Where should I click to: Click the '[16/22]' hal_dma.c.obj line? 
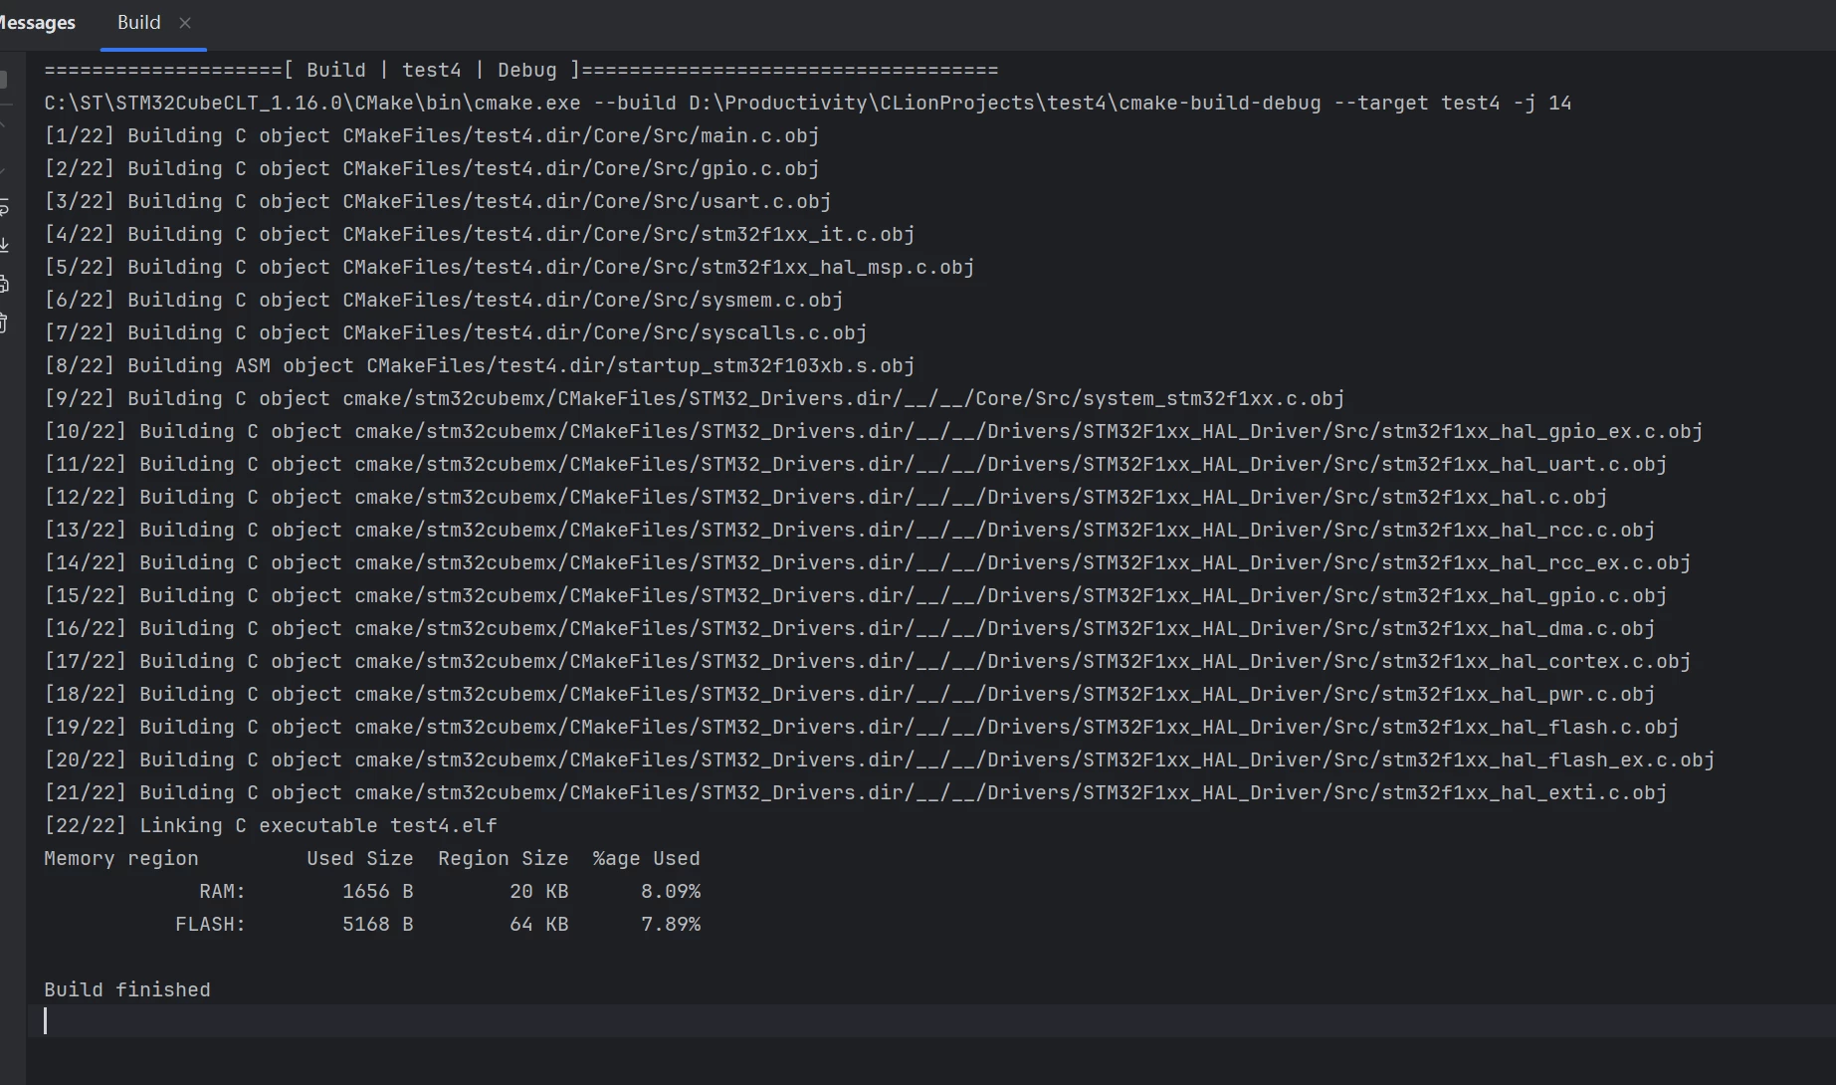pos(849,629)
